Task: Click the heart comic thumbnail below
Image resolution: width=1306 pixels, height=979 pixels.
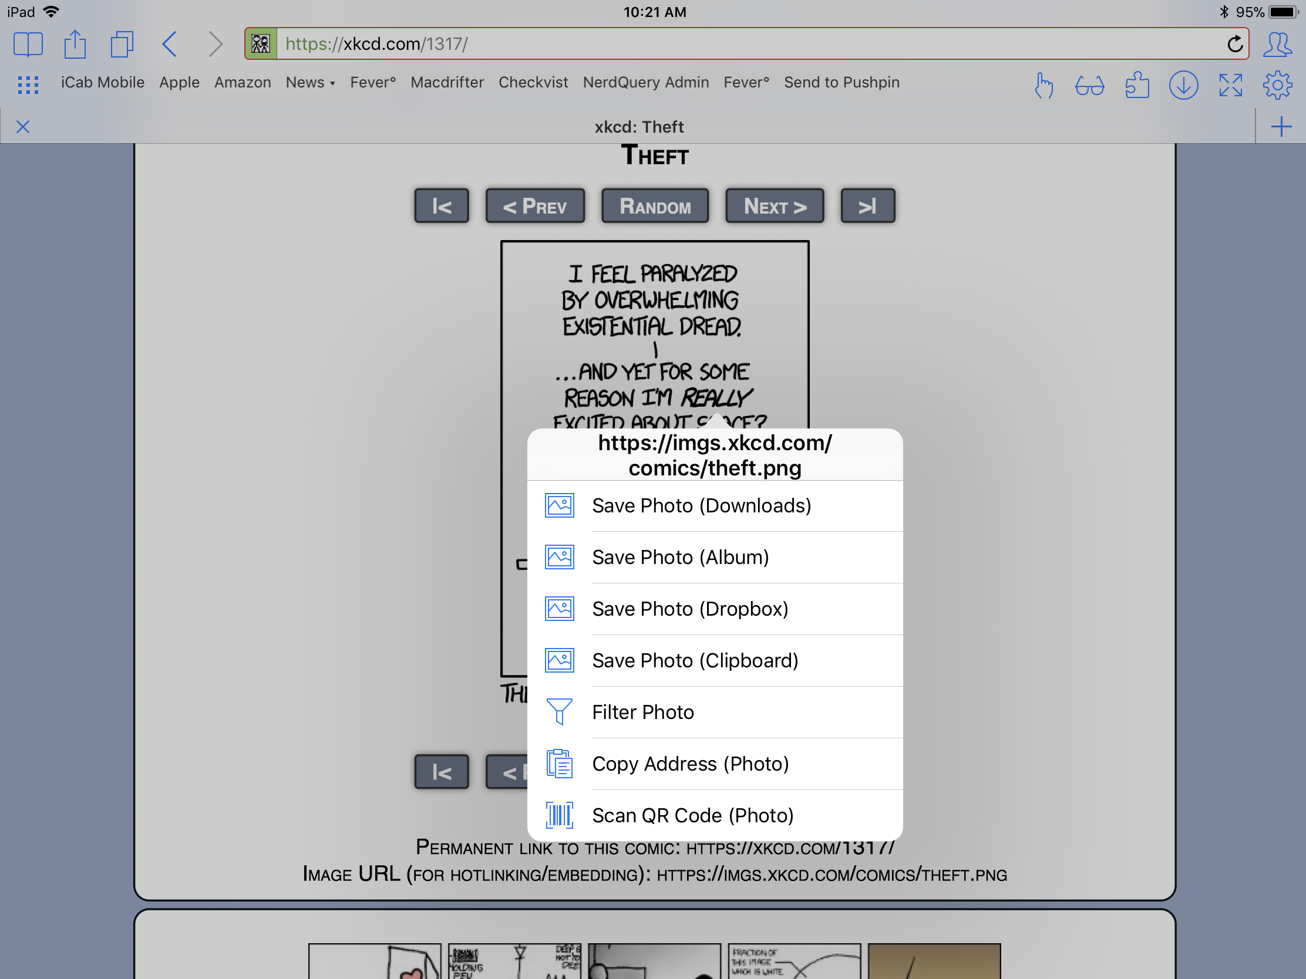Action: pyautogui.click(x=374, y=961)
